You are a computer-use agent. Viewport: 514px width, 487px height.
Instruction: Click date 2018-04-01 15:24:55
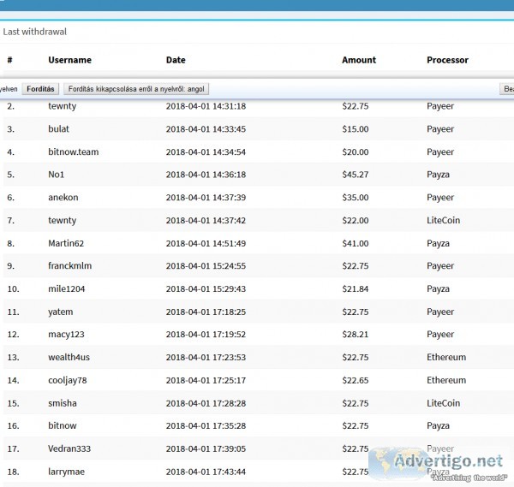[x=206, y=265]
